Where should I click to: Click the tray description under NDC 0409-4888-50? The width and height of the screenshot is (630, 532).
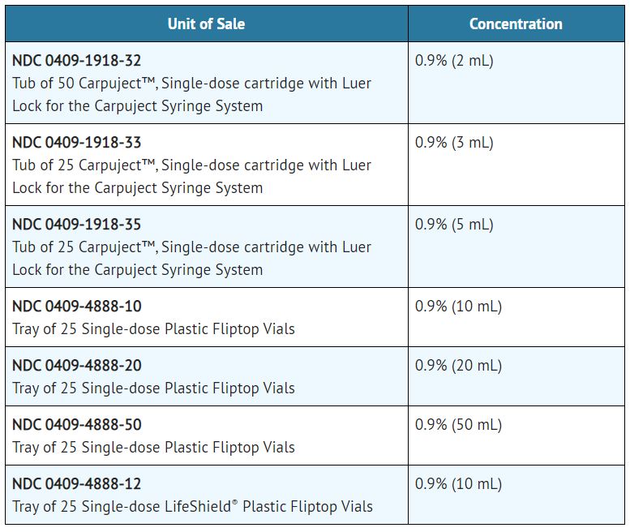coord(153,448)
